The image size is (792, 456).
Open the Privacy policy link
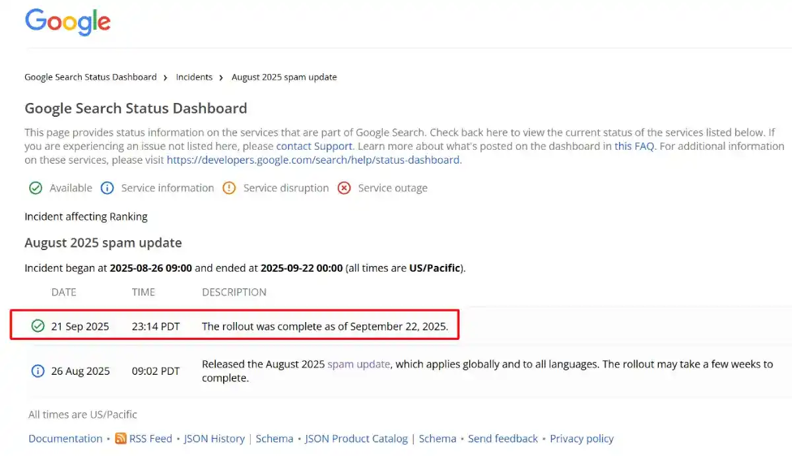[x=581, y=439]
